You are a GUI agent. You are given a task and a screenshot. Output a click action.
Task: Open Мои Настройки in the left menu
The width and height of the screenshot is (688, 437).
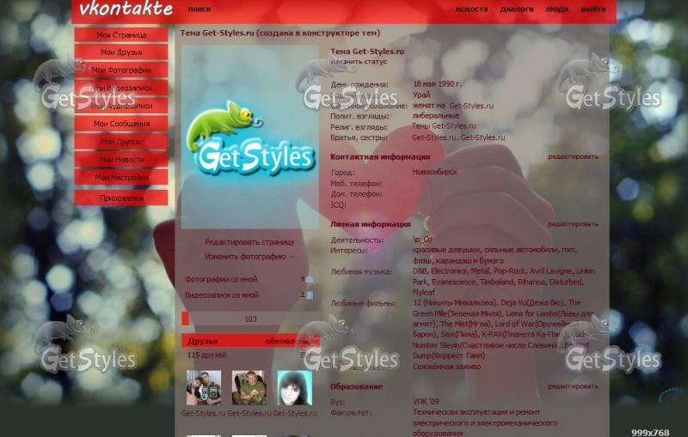121,178
